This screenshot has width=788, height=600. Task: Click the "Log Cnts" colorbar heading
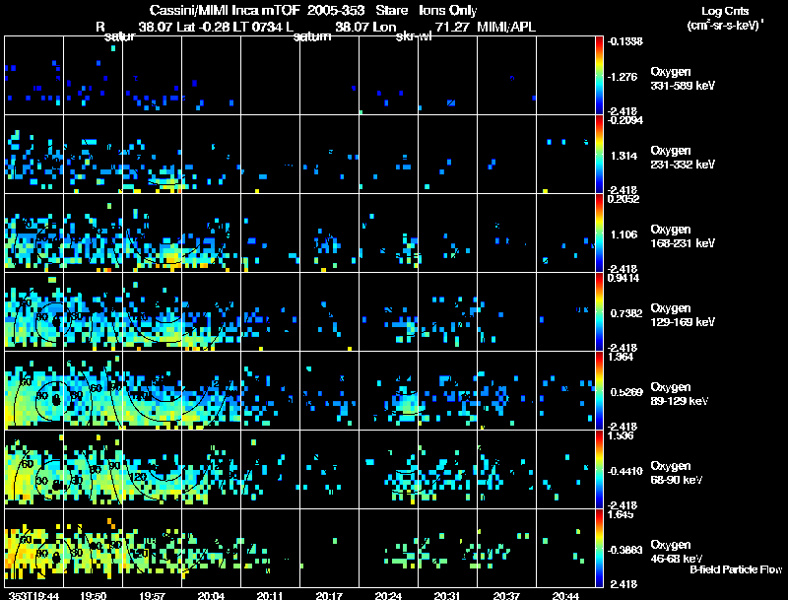point(725,11)
